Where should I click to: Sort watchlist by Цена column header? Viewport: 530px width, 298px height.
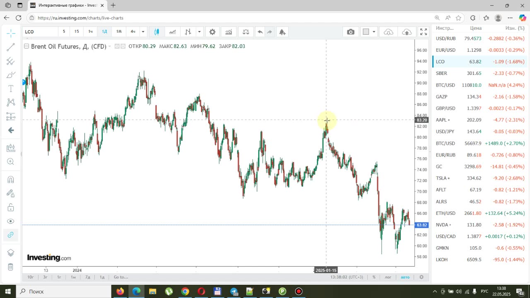476,28
